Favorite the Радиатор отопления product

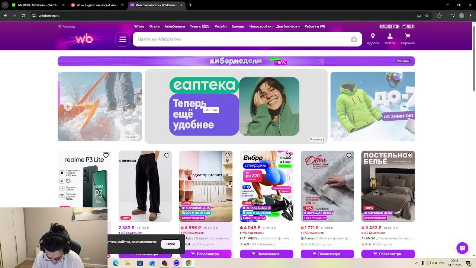[227, 156]
